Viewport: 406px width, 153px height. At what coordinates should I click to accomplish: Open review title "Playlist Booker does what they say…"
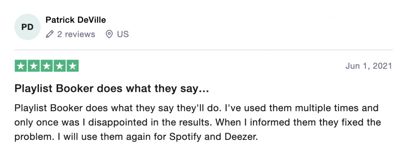[111, 89]
